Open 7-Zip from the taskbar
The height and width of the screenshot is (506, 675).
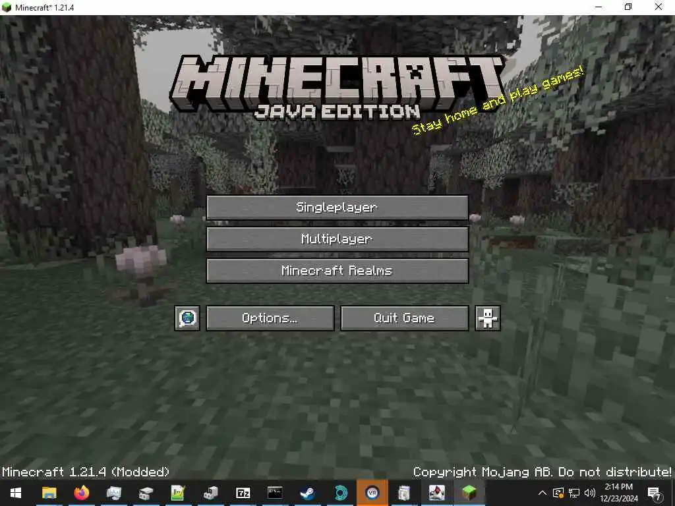(243, 493)
